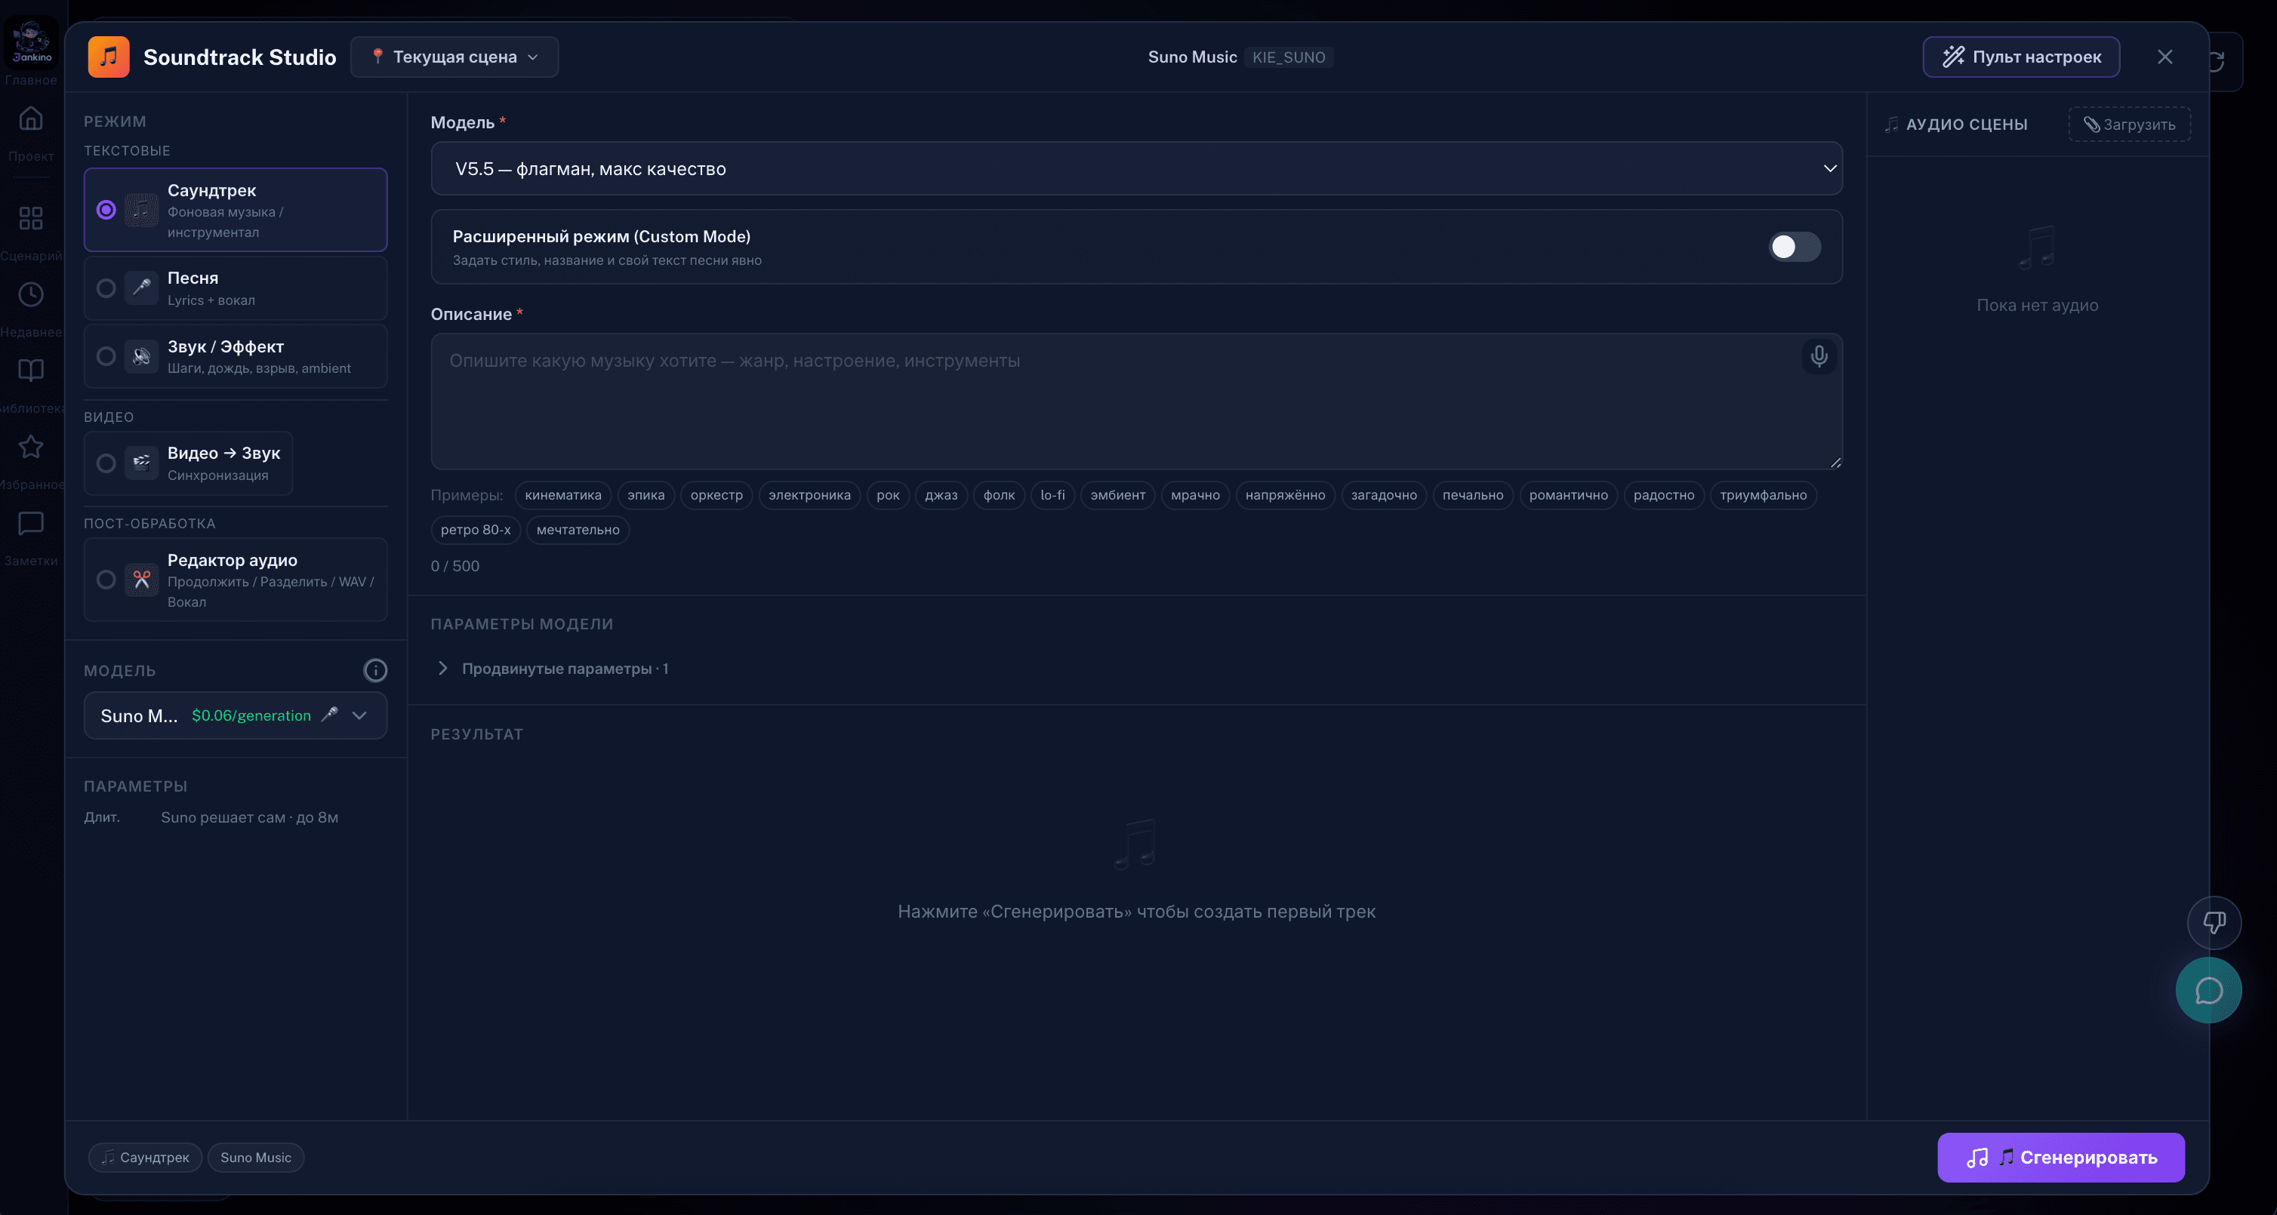2277x1215 pixels.
Task: Click the thumbs-down feedback icon
Action: click(x=2214, y=922)
